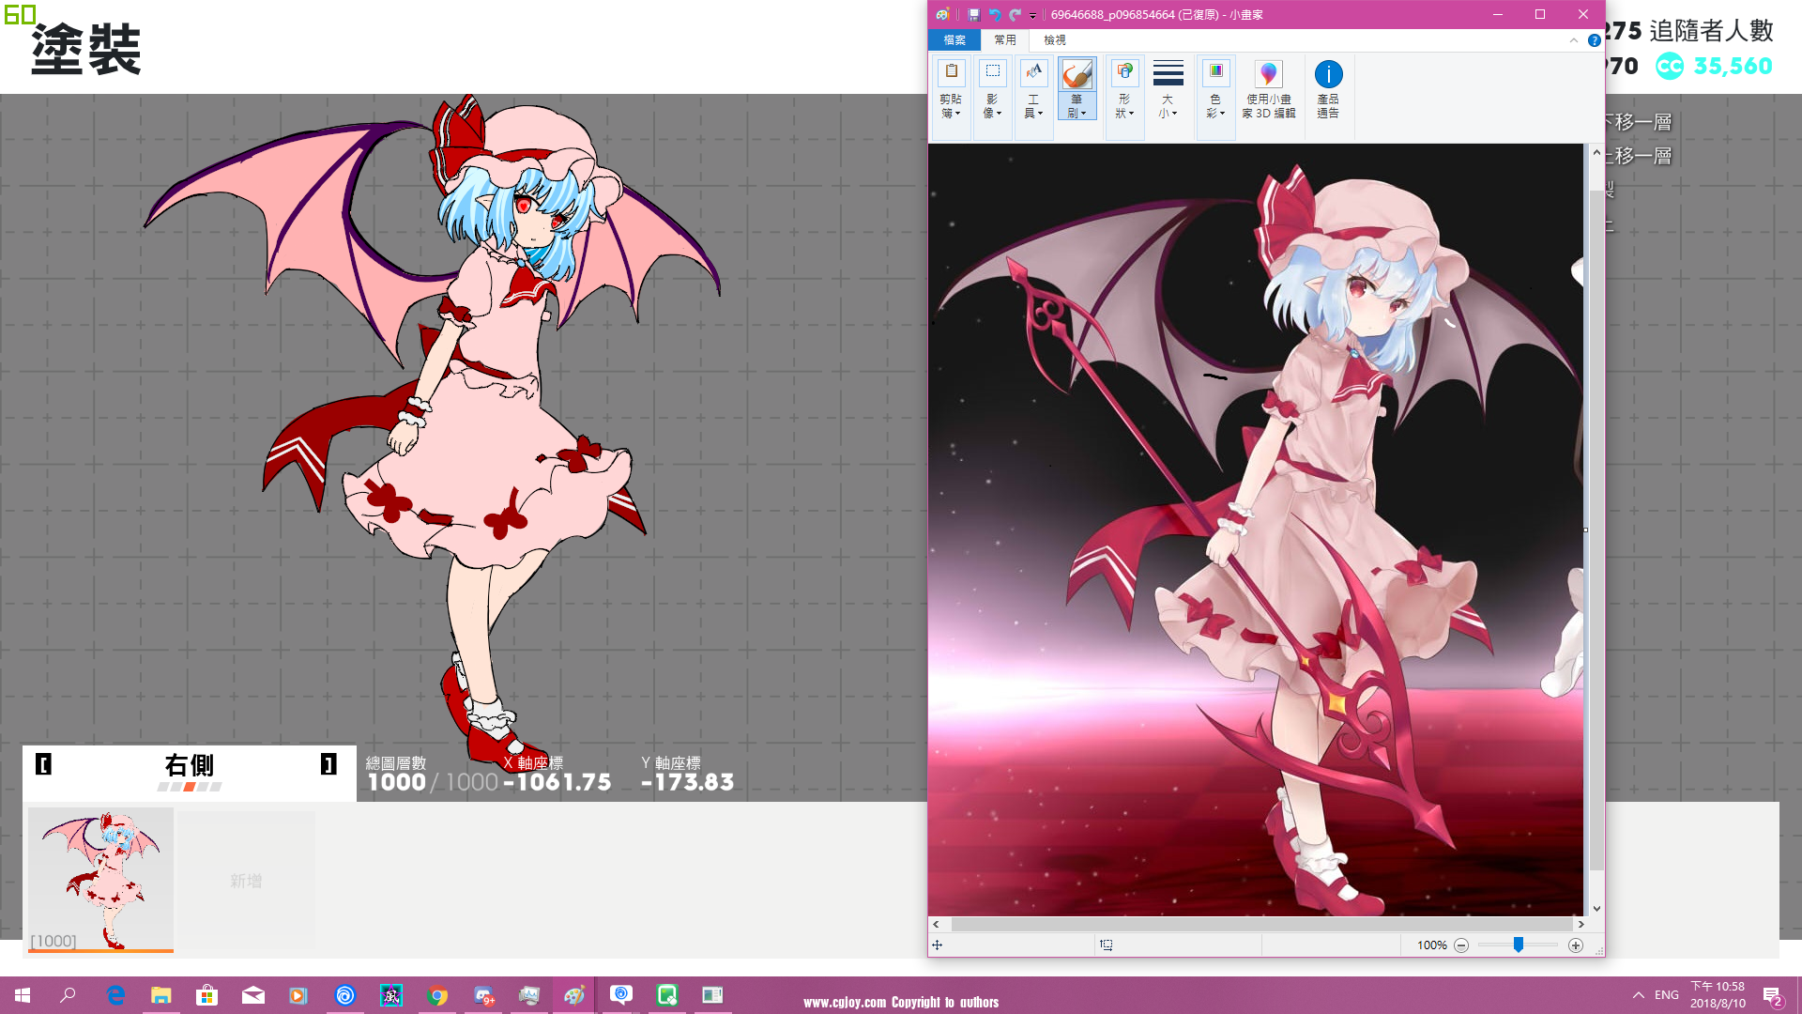1802x1014 pixels.
Task: Click the shapes icon in Paint's ribbon
Action: pyautogui.click(x=1124, y=71)
